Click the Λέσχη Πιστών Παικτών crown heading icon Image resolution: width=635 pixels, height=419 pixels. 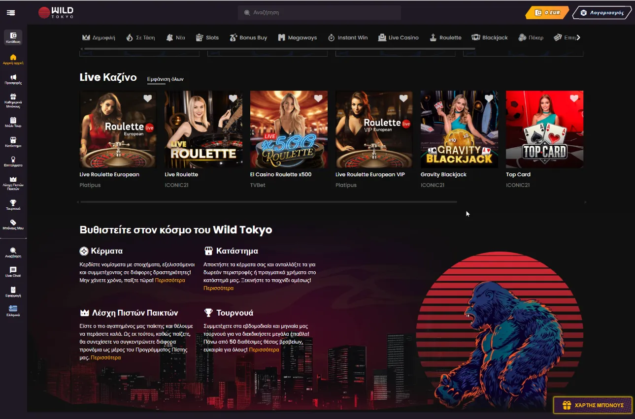click(84, 313)
